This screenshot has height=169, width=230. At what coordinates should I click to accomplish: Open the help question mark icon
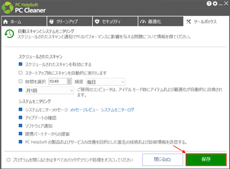209,4
